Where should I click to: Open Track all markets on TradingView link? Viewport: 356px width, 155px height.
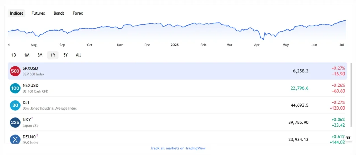pos(178,148)
